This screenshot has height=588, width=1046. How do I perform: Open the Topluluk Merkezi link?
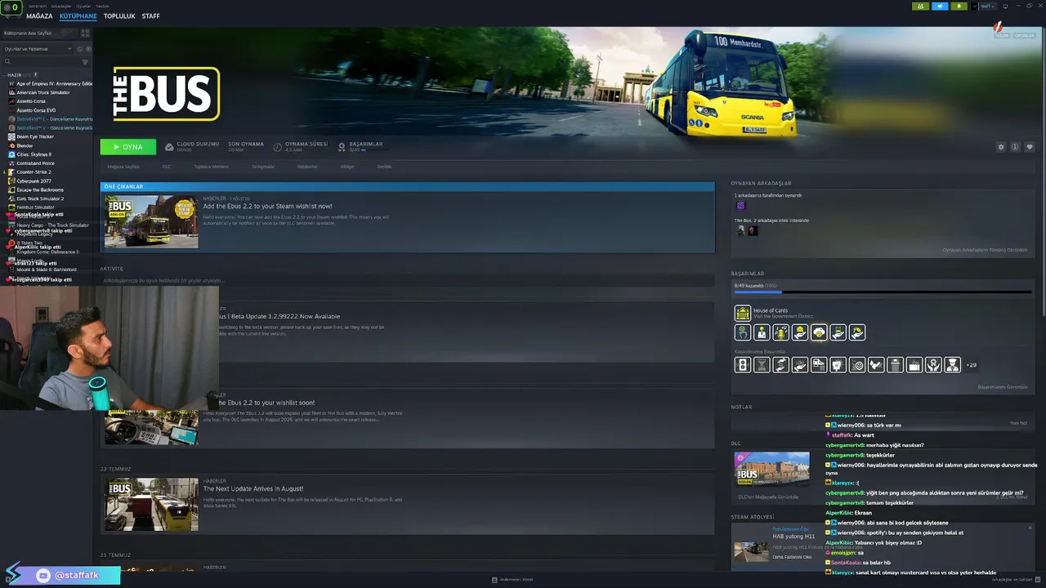click(211, 167)
